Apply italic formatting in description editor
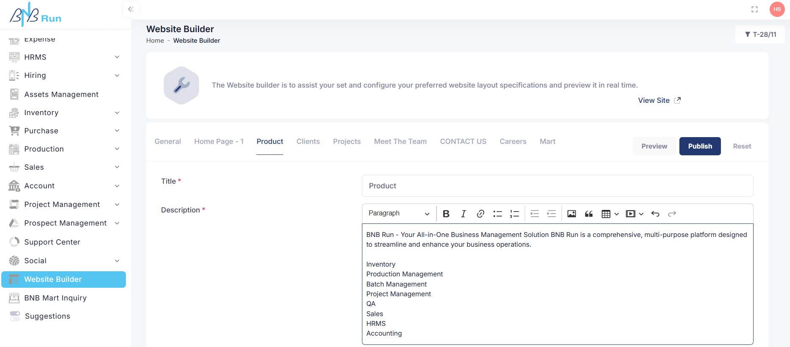 [463, 214]
